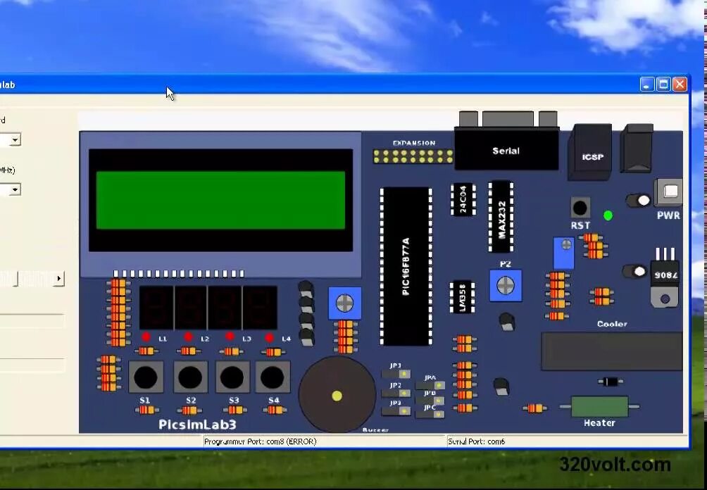Maximize the PicsimLab window
The height and width of the screenshot is (490, 707).
click(663, 84)
